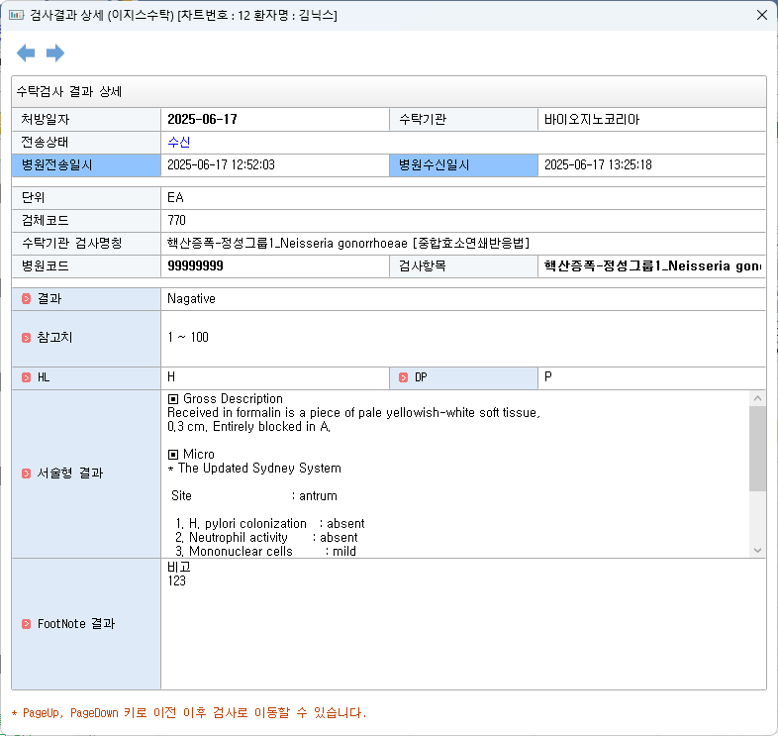Click the 병원수신일시 highlighted header cell

coord(463,164)
